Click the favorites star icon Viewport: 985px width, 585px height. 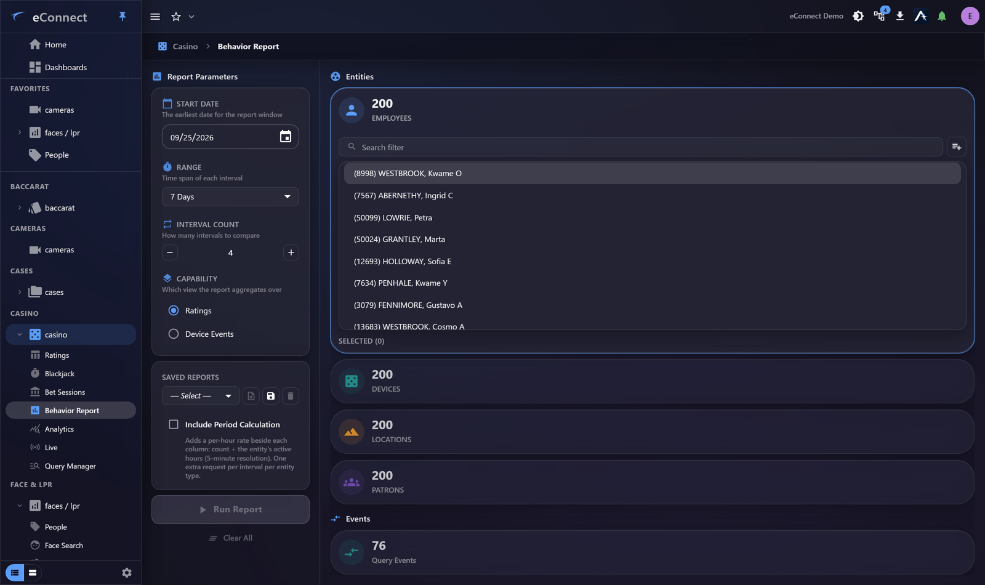[x=176, y=17]
